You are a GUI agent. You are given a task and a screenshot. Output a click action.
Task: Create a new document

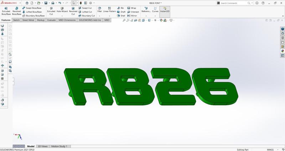[32, 3]
